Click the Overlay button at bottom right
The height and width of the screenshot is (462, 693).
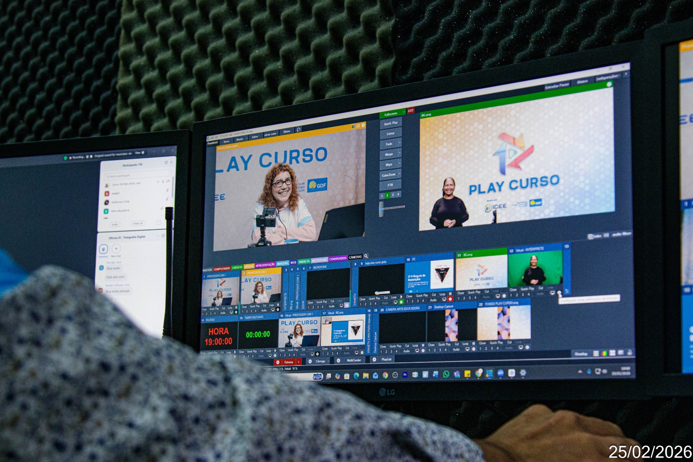click(581, 354)
